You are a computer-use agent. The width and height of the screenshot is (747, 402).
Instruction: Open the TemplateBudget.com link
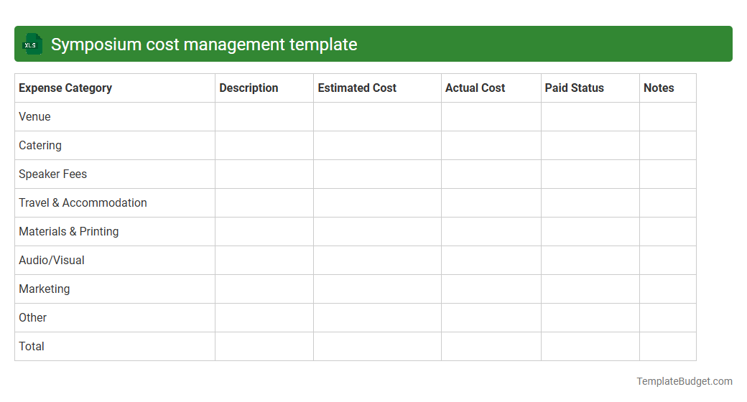685,381
